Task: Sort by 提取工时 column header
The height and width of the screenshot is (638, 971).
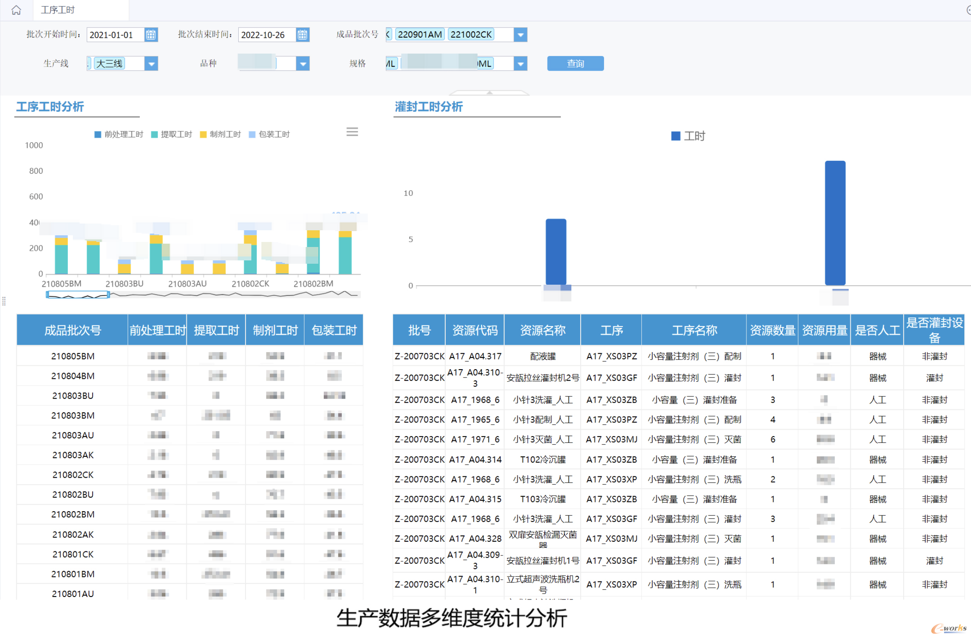Action: (216, 330)
